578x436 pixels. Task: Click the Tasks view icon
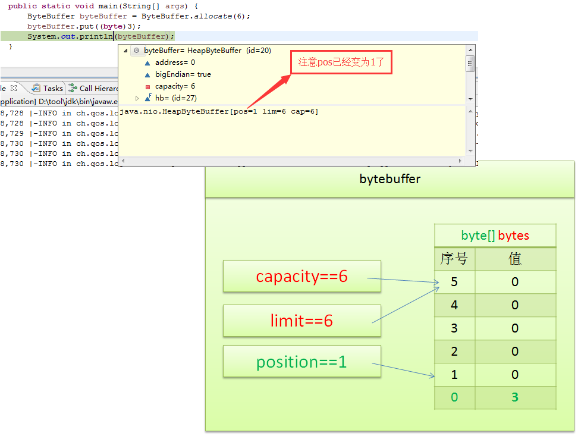click(x=36, y=88)
